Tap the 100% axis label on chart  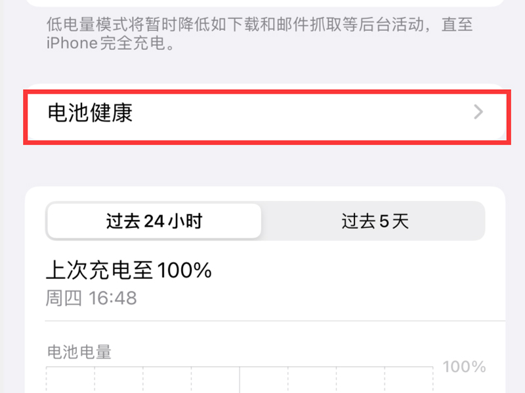[x=464, y=367]
